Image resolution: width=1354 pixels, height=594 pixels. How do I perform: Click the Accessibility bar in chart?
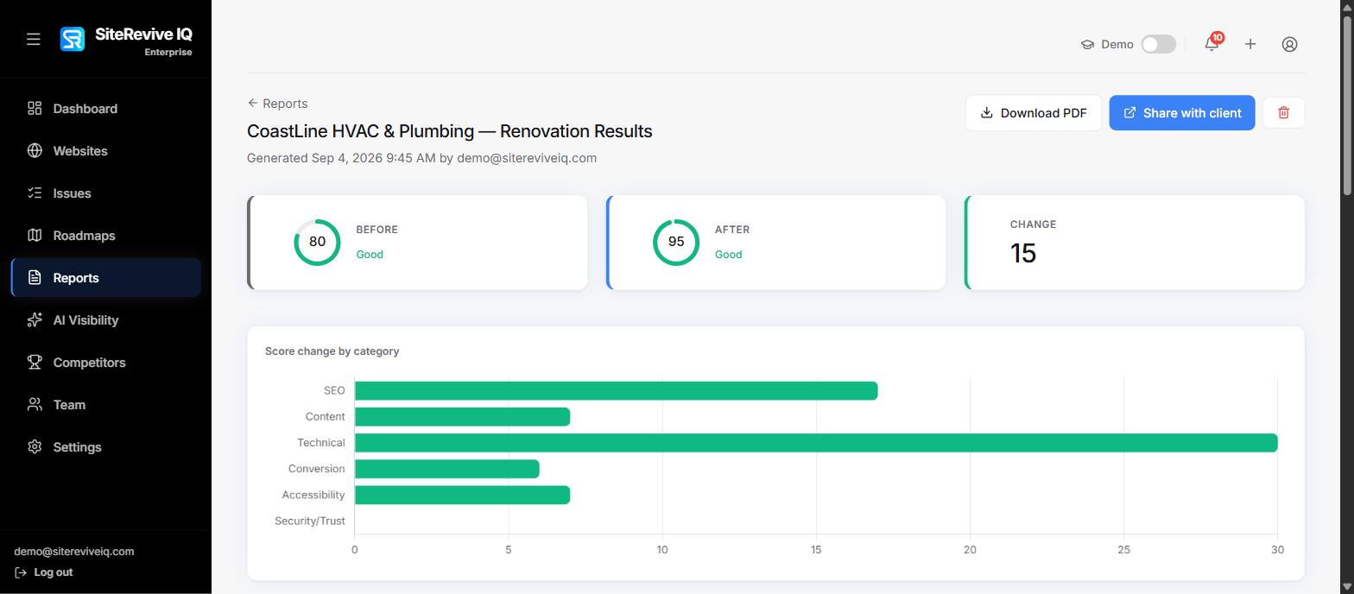[462, 495]
